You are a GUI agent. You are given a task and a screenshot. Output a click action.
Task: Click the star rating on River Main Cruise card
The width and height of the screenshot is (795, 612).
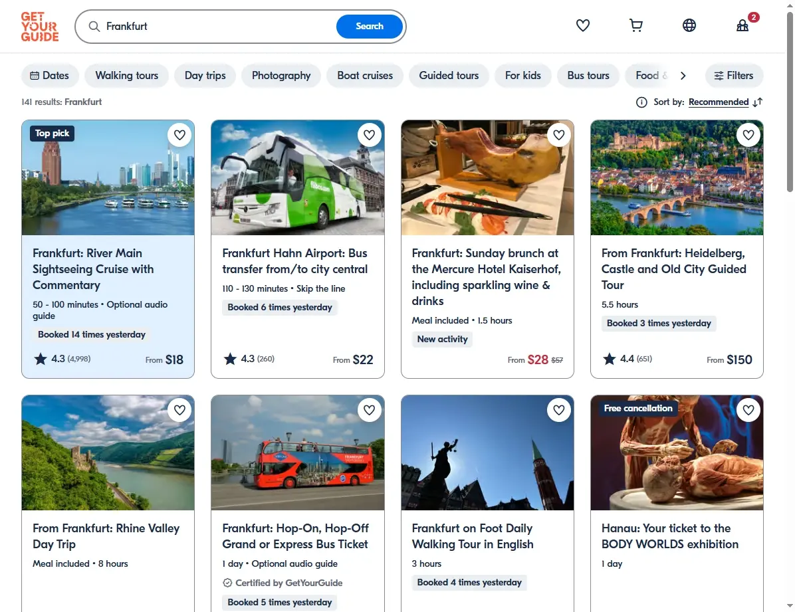click(x=62, y=359)
